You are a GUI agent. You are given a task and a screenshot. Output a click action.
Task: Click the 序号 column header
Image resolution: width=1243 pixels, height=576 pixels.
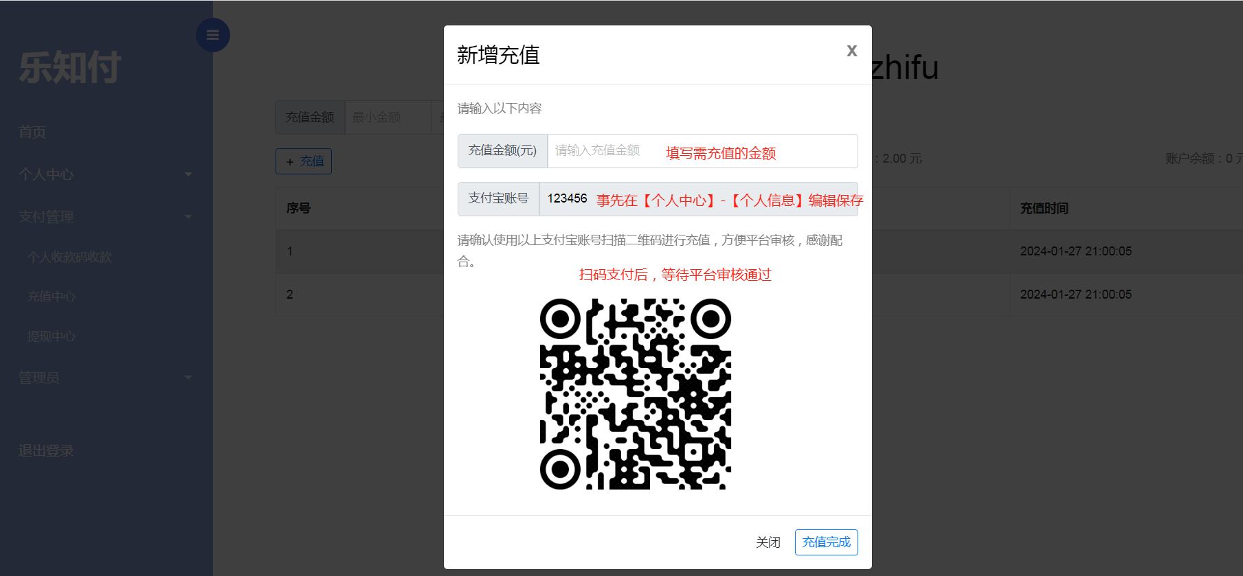(x=298, y=208)
